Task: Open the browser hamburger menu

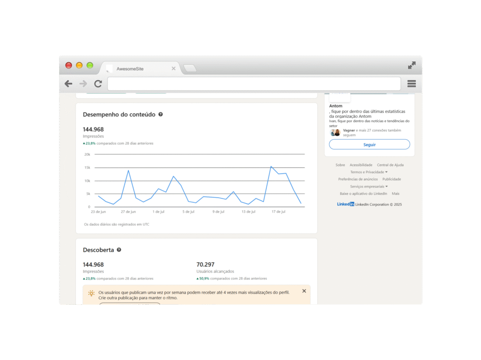Action: [x=411, y=84]
